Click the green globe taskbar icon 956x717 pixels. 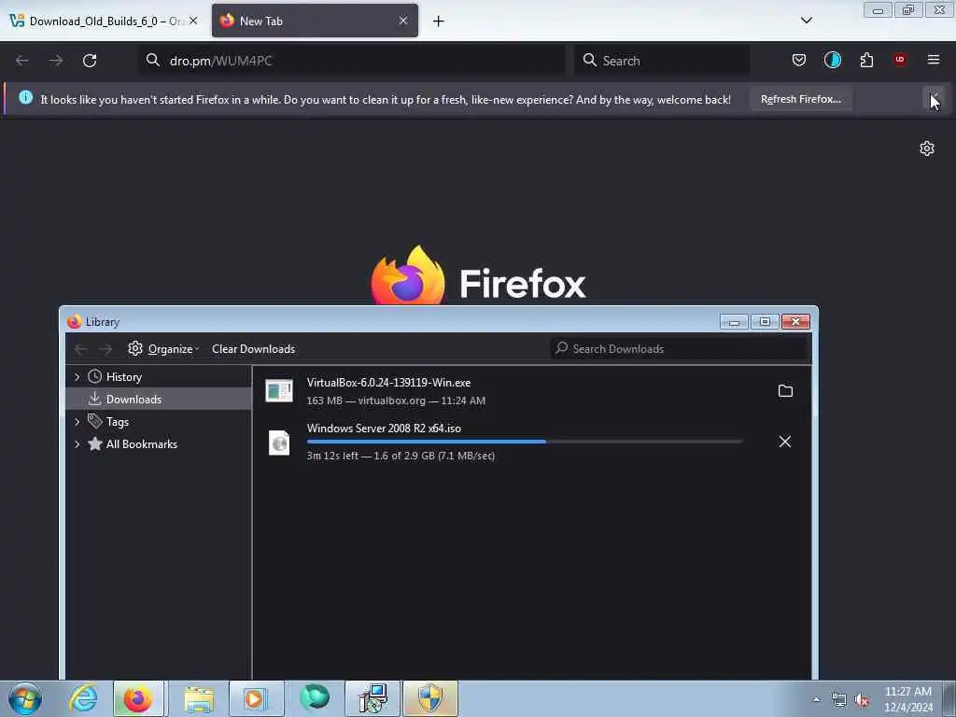tap(315, 698)
